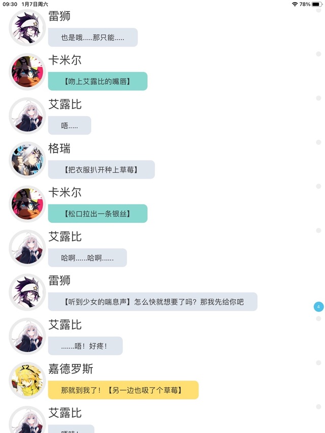Select 雷狮's long gray message bubble
Screen dimensions: 325x433
(152, 302)
